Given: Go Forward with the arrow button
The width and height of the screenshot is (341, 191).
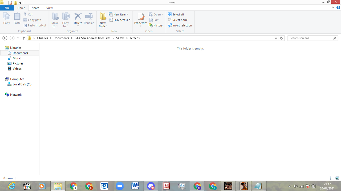Looking at the screenshot, I should (x=12, y=38).
